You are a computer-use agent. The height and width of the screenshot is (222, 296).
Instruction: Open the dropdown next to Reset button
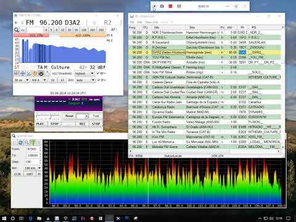click(82, 116)
